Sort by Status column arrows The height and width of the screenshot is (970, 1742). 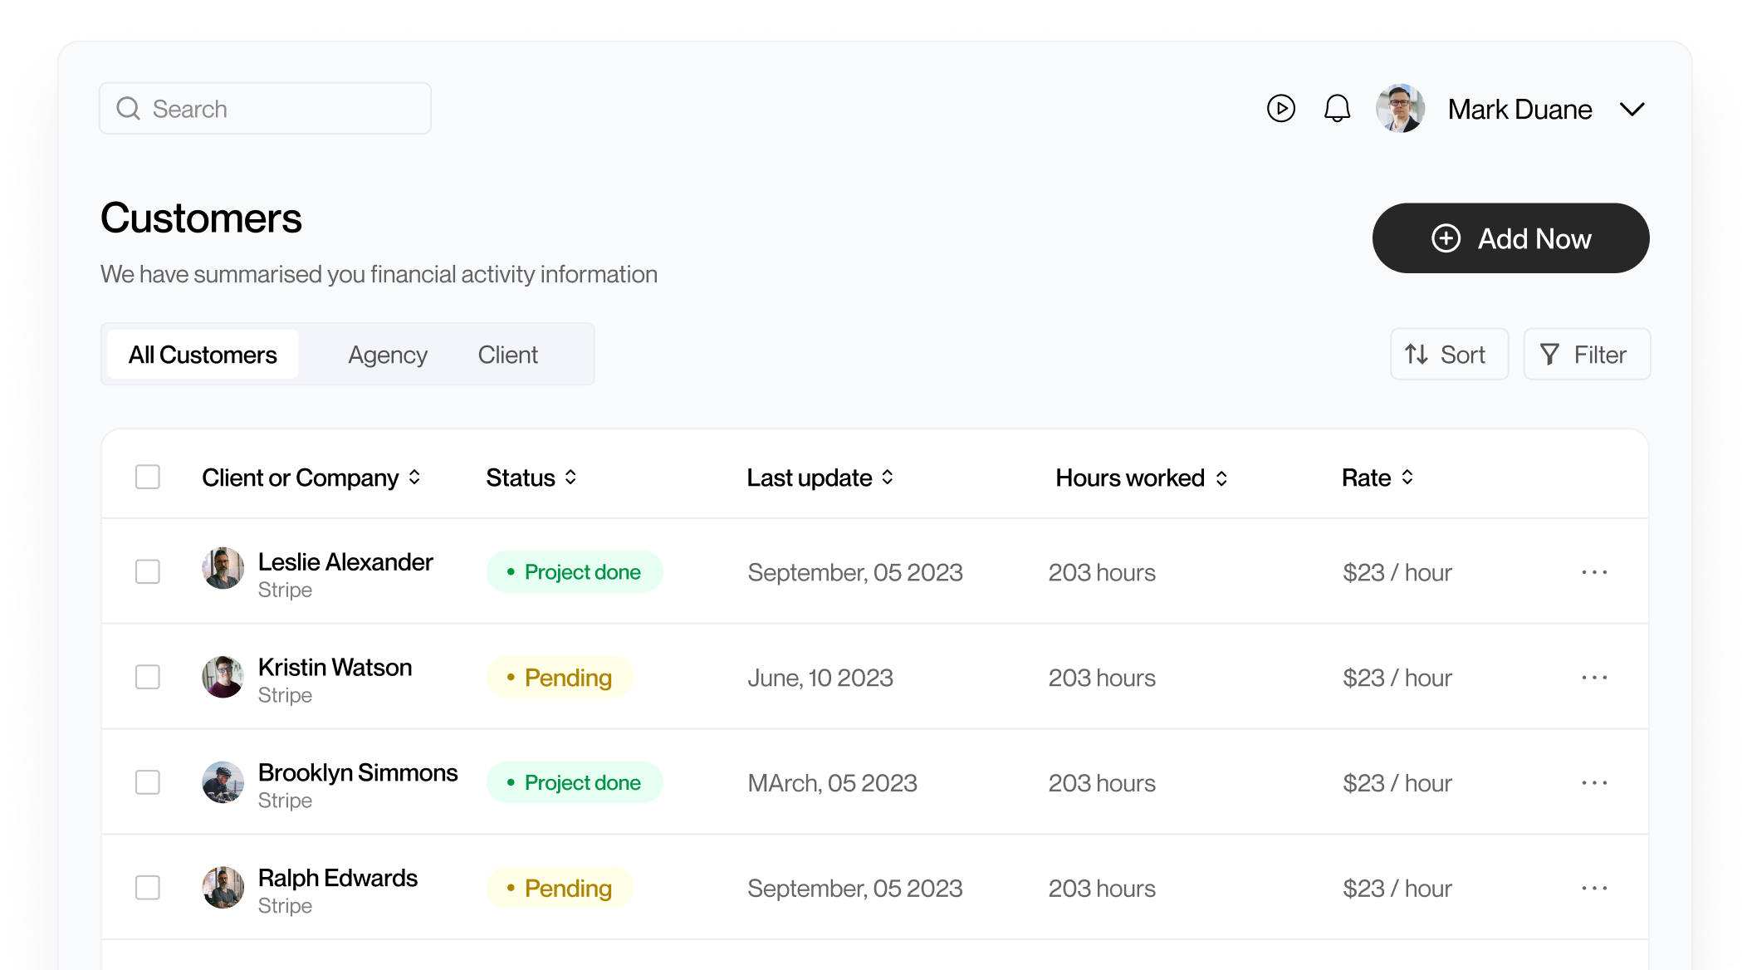pos(570,478)
